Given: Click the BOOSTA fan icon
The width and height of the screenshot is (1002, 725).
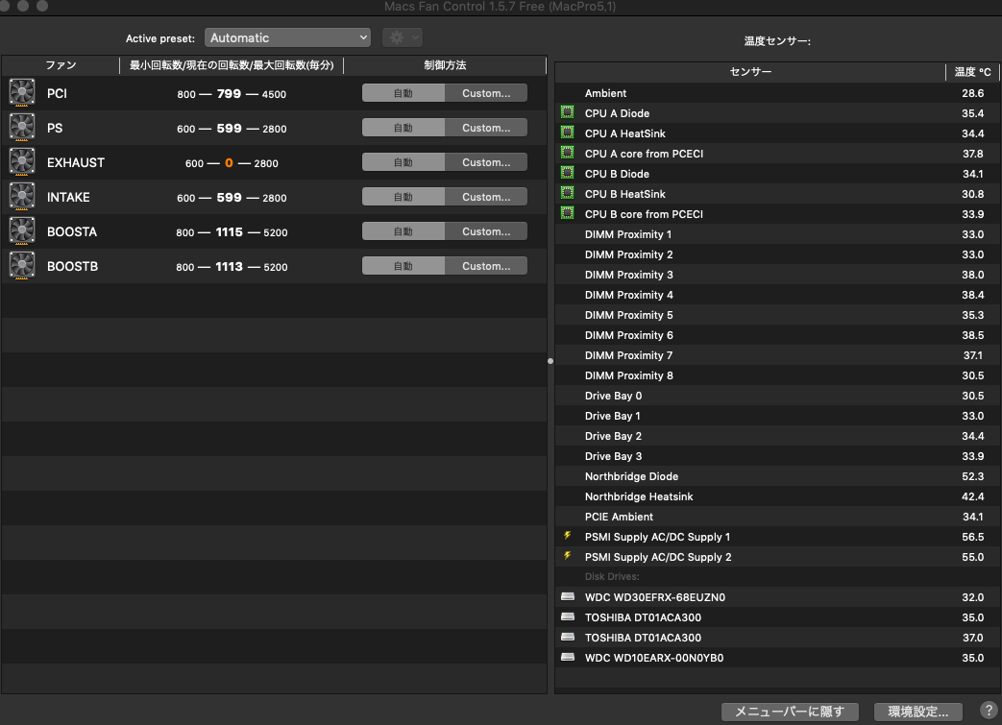Looking at the screenshot, I should pyautogui.click(x=21, y=231).
